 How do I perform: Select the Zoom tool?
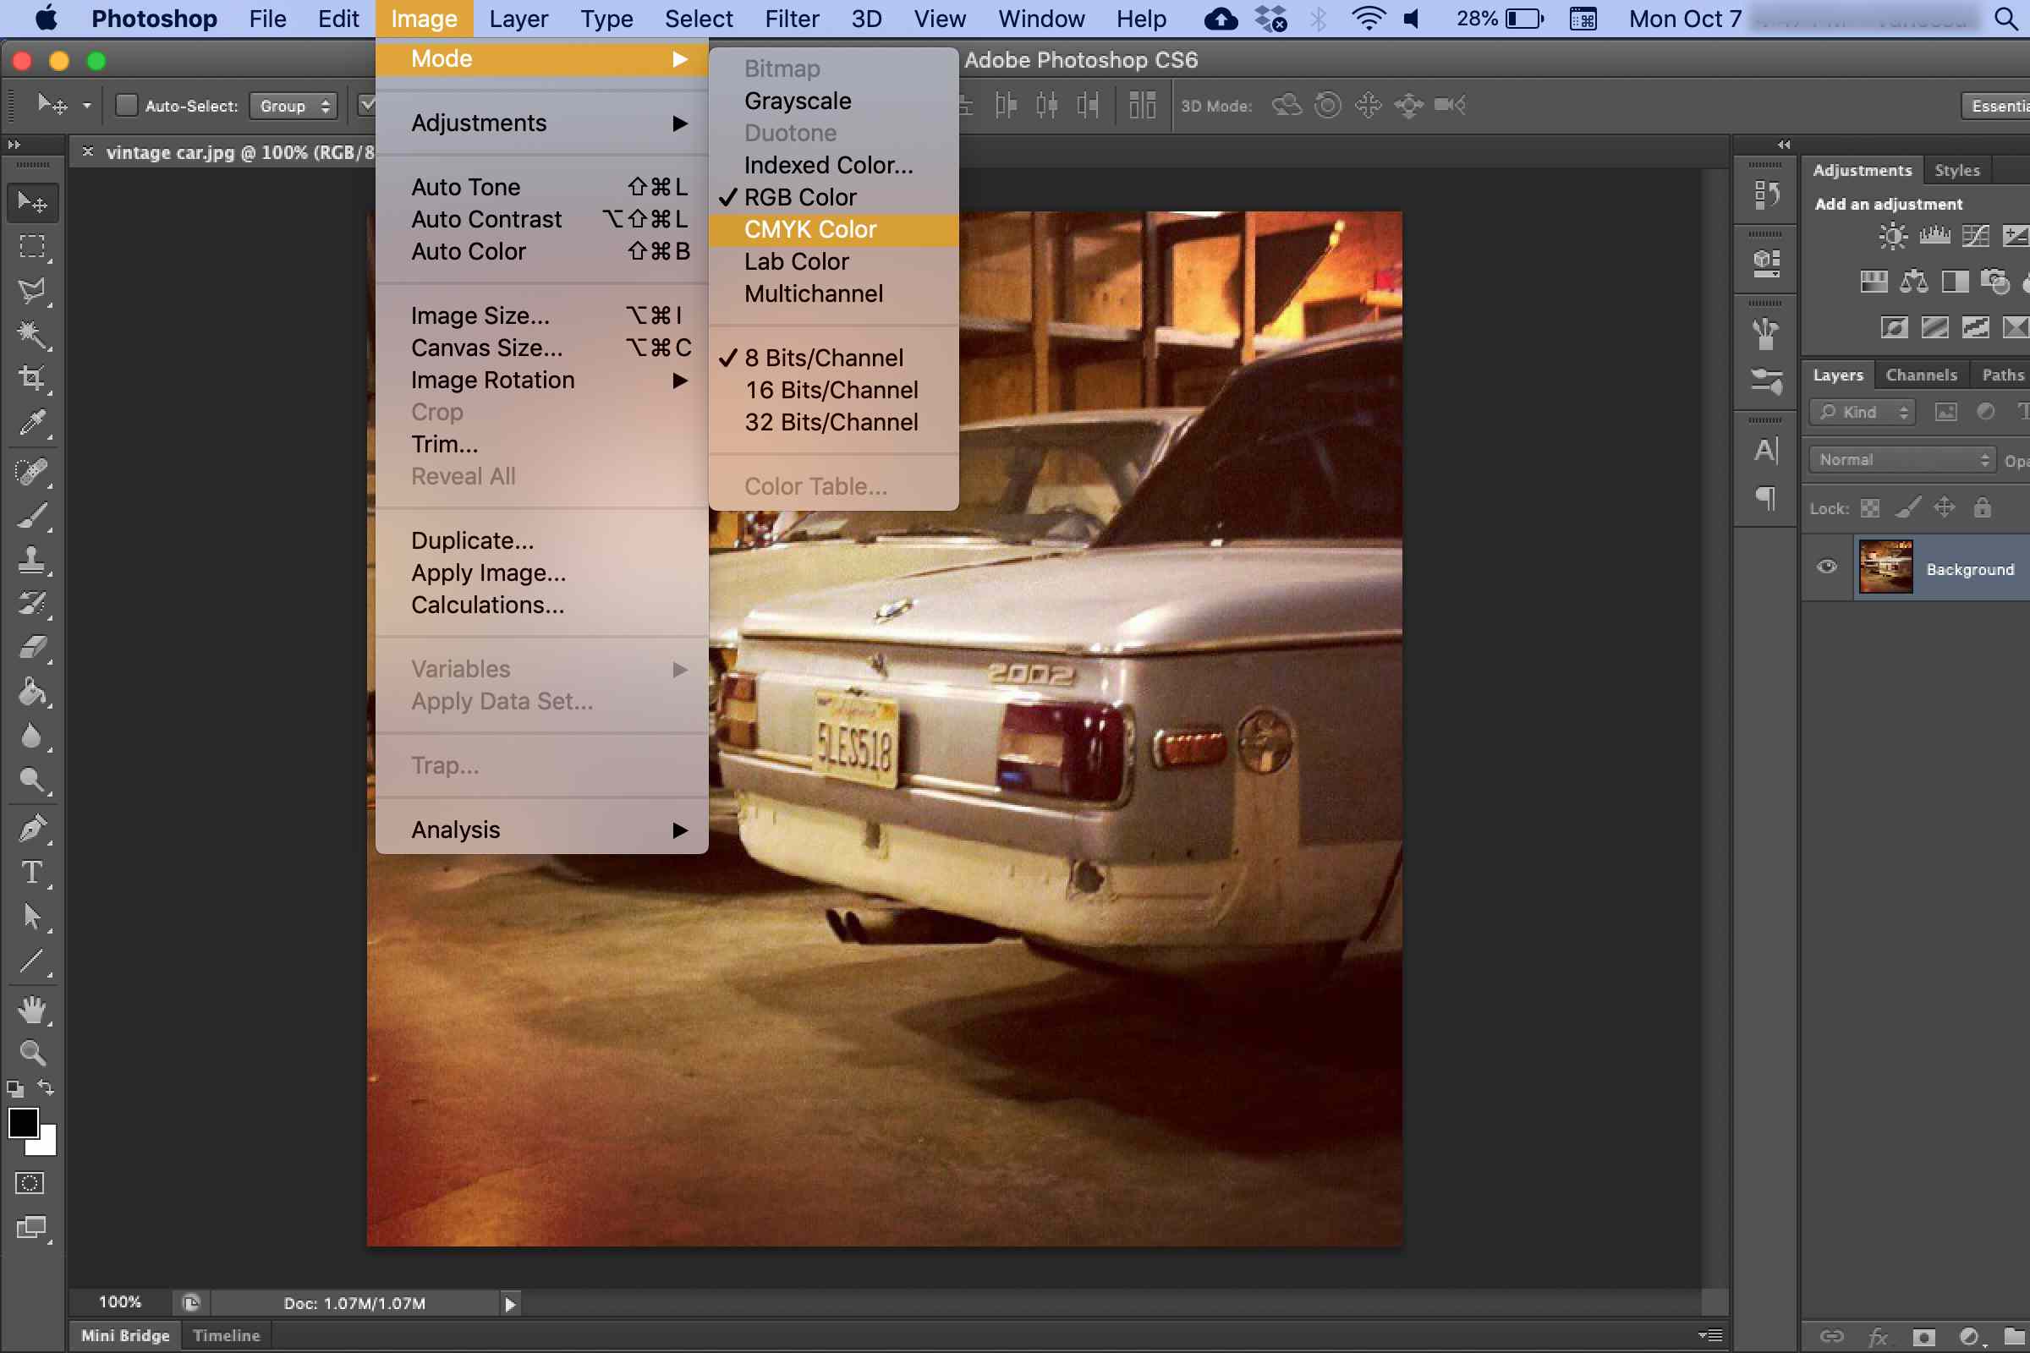coord(33,1053)
